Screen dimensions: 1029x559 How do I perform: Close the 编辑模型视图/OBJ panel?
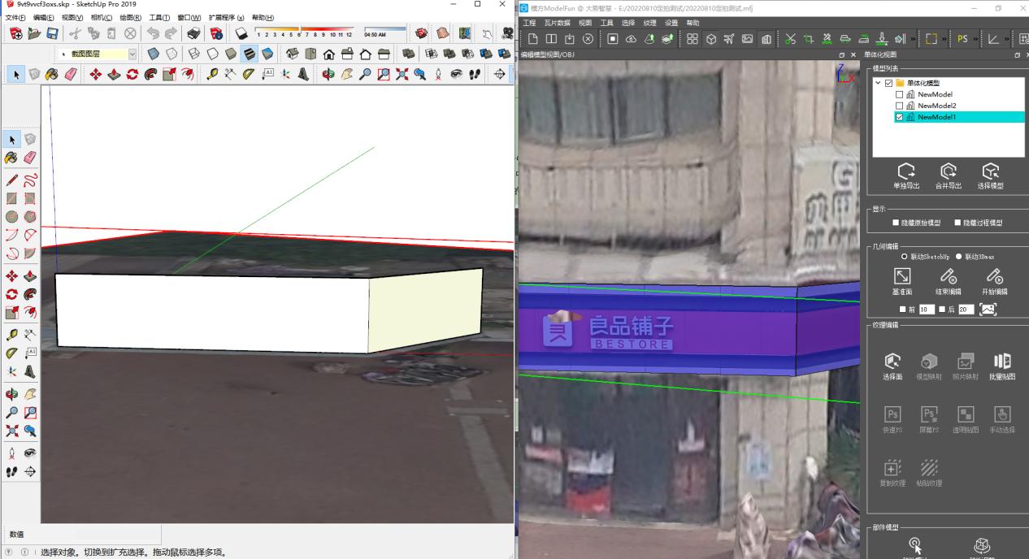coord(853,54)
